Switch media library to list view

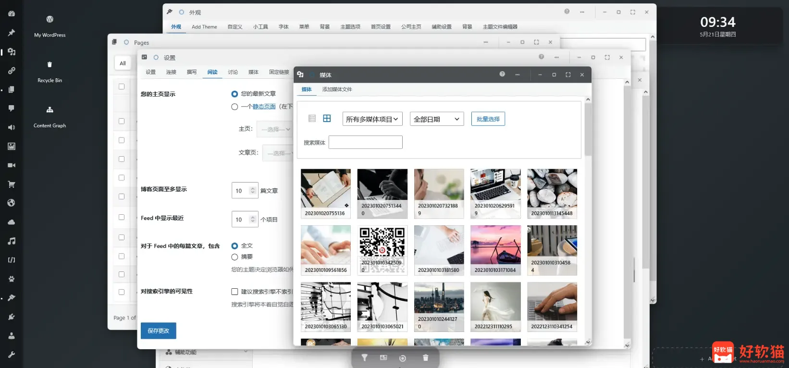pos(312,119)
